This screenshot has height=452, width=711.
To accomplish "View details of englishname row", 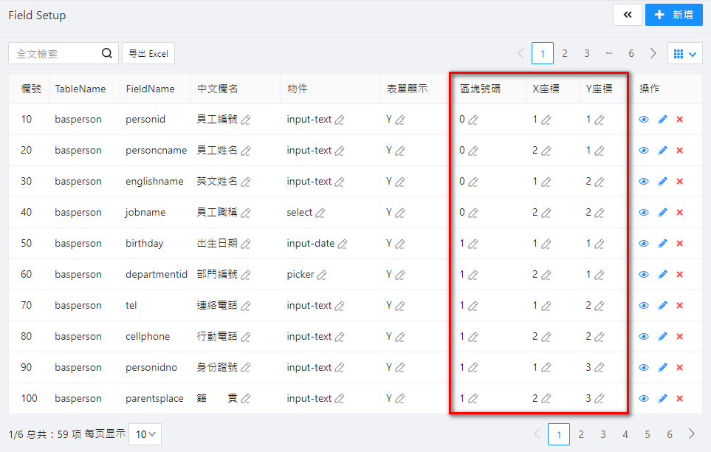I will tap(644, 182).
